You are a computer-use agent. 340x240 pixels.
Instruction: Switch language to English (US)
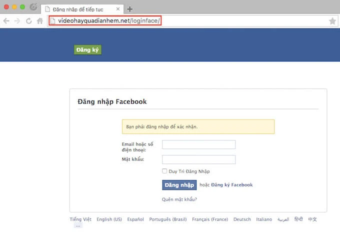point(109,219)
